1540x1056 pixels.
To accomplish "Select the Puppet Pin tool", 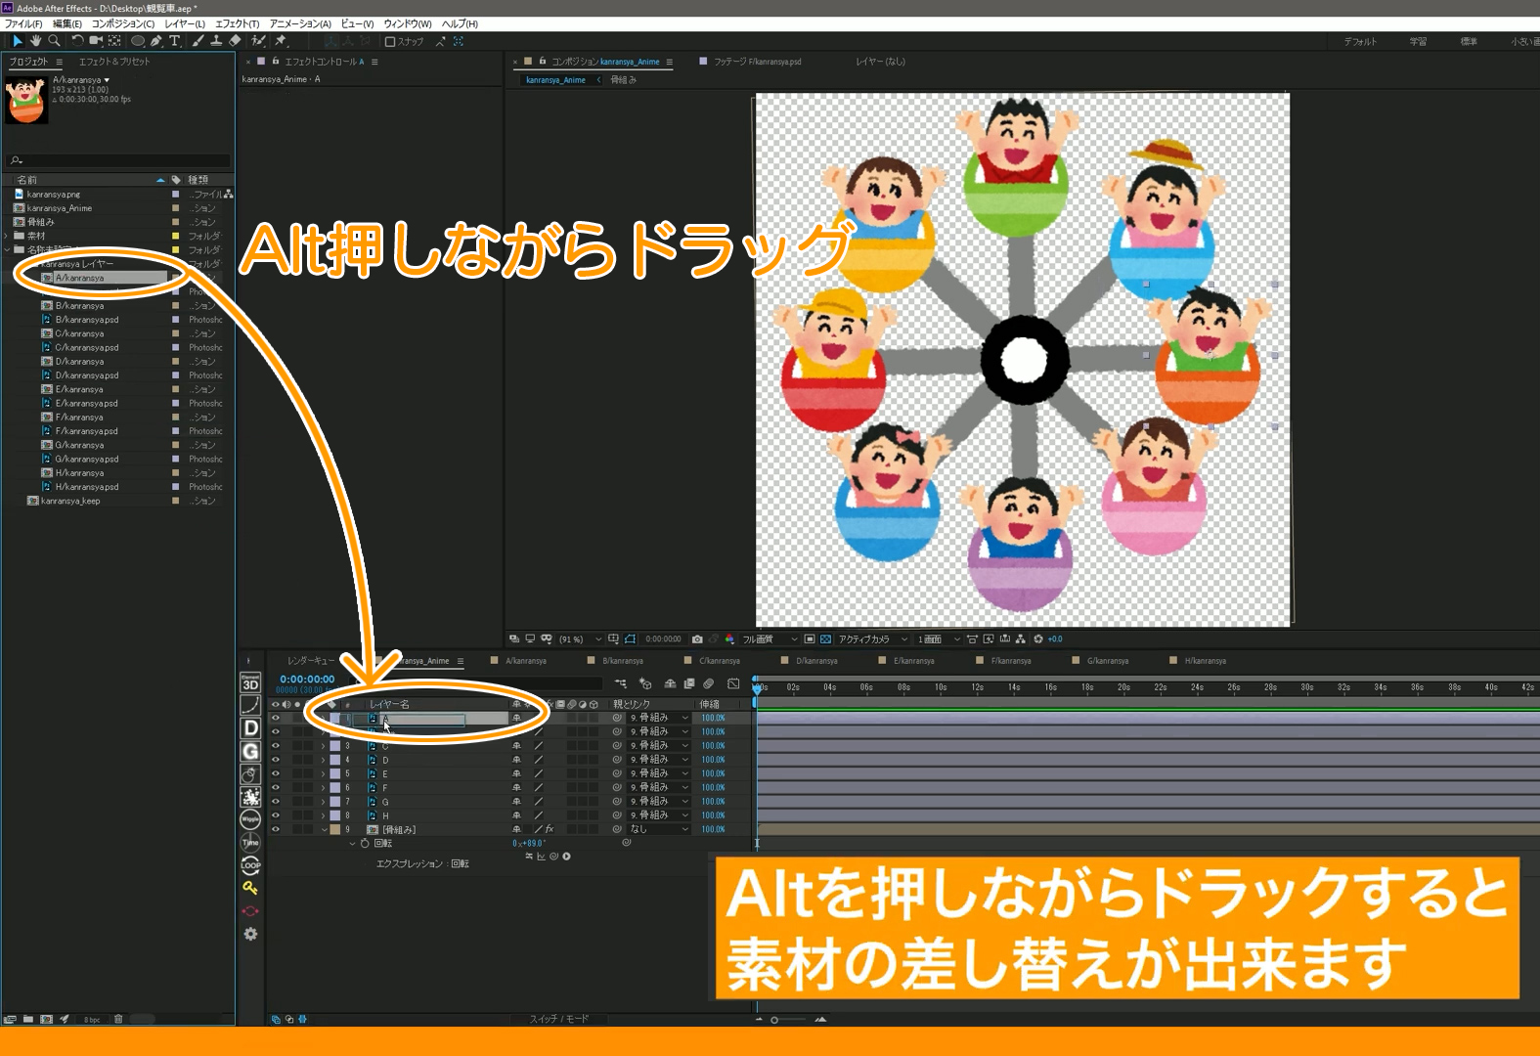I will pyautogui.click(x=281, y=41).
